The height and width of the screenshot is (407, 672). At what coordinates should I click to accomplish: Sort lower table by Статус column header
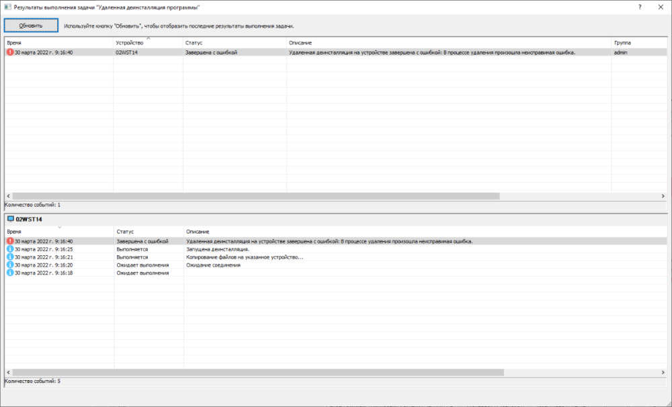[x=149, y=231]
